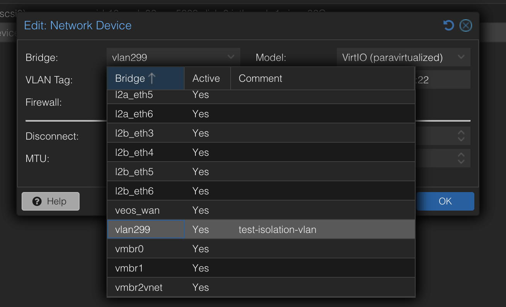Viewport: 506px width, 307px height.
Task: Reset the network device form changes
Action: coord(448,25)
